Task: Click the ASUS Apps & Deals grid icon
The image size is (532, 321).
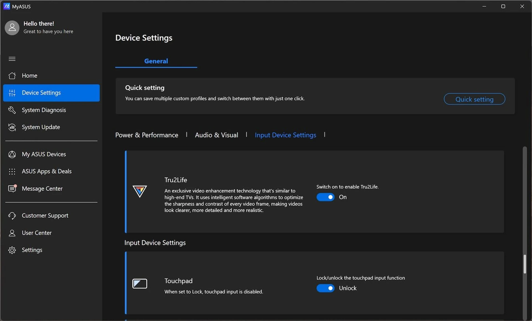Action: [x=12, y=171]
